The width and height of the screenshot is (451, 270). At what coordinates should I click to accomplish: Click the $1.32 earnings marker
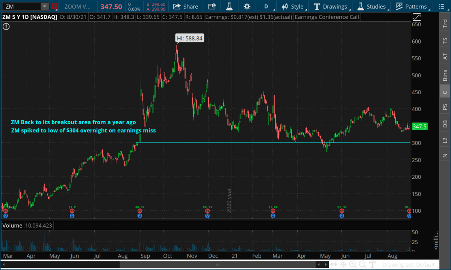coord(341,207)
